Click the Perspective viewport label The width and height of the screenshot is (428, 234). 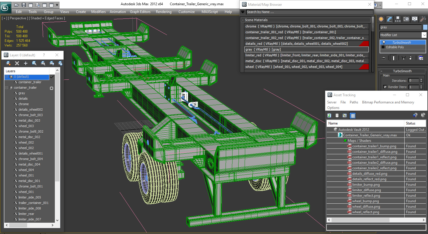pyautogui.click(x=18, y=18)
